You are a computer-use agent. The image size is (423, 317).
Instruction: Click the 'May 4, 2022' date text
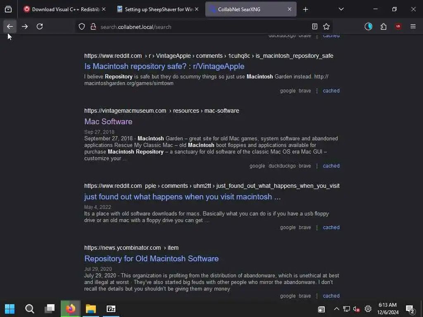point(97,207)
